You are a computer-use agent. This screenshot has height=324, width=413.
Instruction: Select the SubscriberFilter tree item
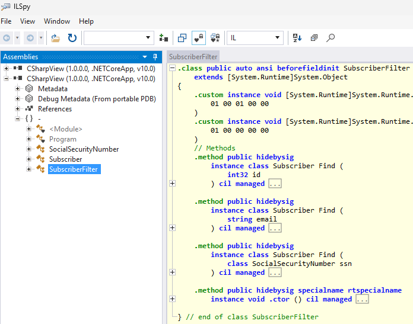pyautogui.click(x=74, y=169)
